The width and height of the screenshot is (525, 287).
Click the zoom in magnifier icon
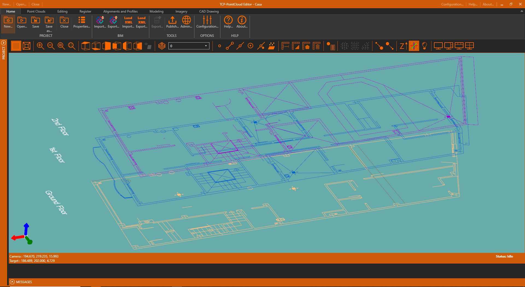point(40,46)
